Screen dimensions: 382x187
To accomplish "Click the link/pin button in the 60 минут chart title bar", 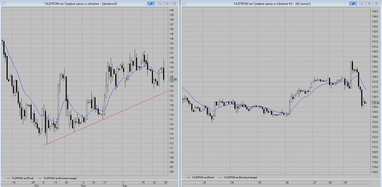I will click(353, 3).
